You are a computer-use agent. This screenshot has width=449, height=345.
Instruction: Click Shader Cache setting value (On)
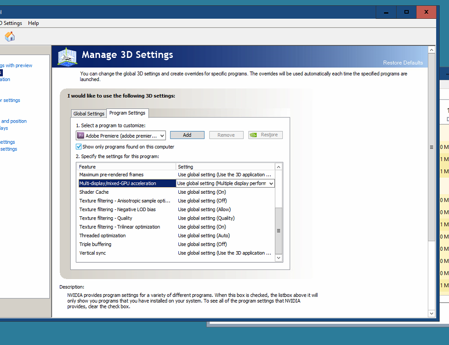click(x=202, y=192)
